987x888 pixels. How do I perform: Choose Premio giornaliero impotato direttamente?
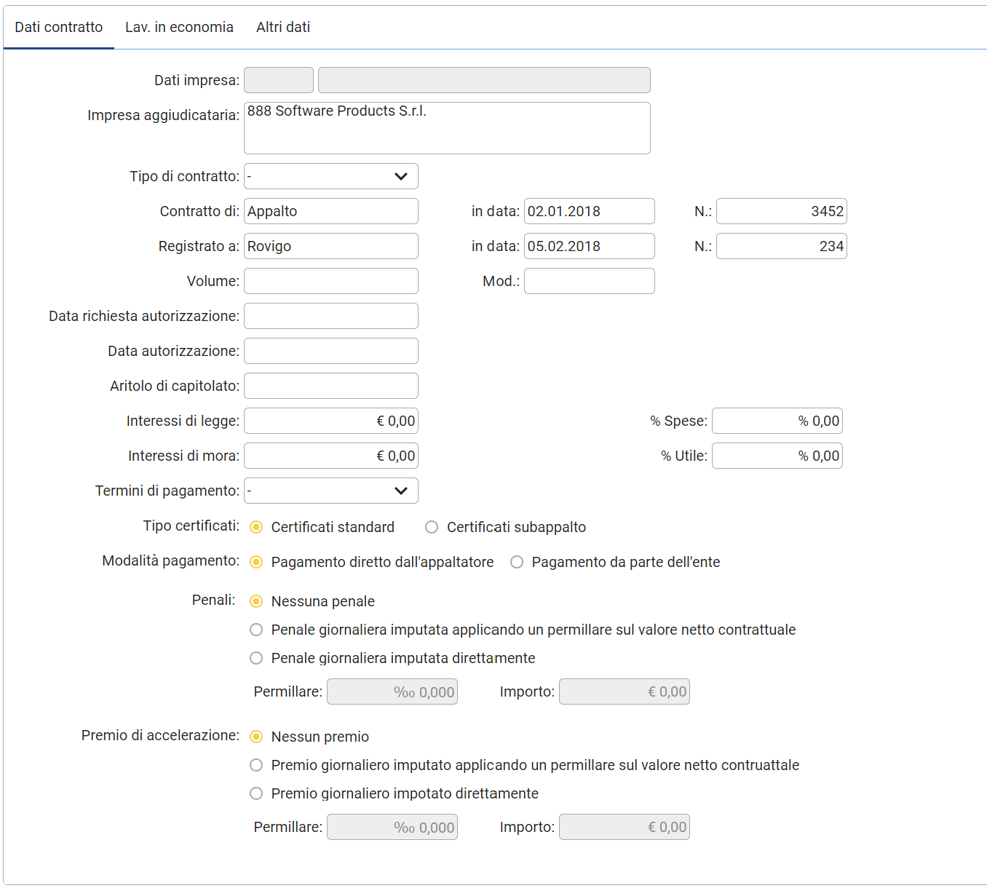pos(256,793)
